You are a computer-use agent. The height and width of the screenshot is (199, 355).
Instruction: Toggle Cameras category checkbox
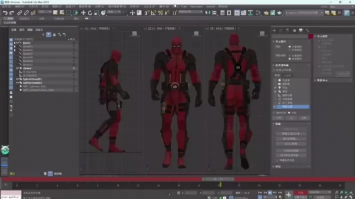(275, 84)
